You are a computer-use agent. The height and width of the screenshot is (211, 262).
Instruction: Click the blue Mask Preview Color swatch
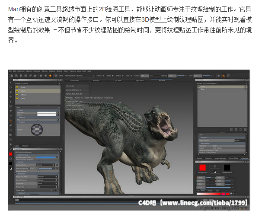46,157
